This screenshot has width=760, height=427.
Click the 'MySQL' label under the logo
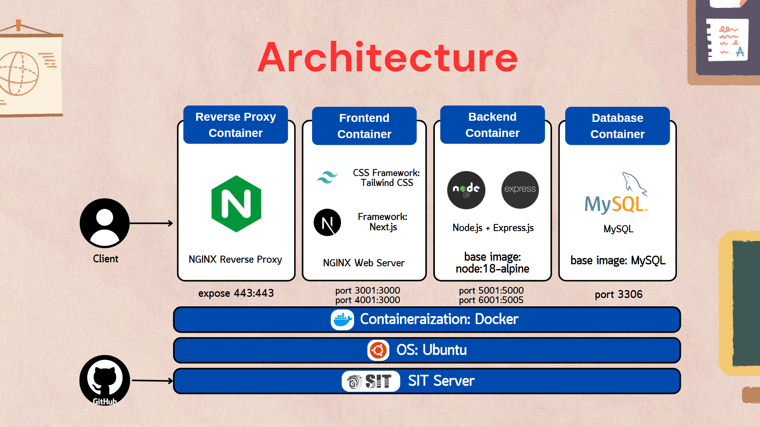pos(618,229)
